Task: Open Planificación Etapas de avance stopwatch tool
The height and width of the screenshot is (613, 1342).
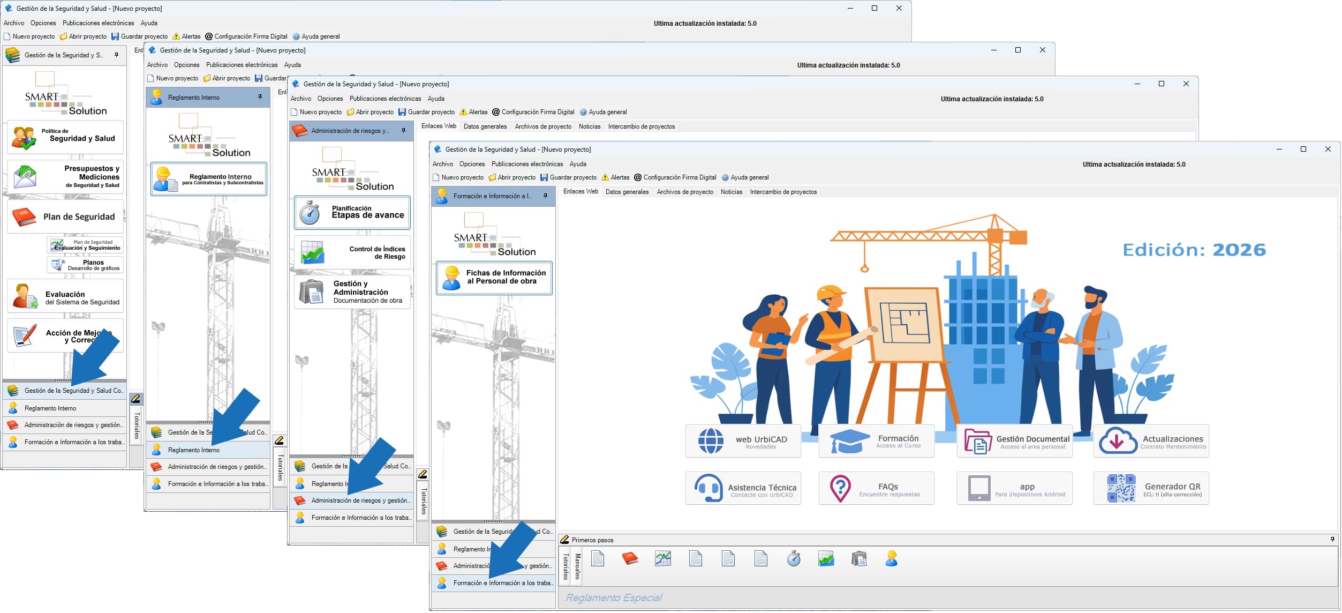Action: click(x=352, y=213)
